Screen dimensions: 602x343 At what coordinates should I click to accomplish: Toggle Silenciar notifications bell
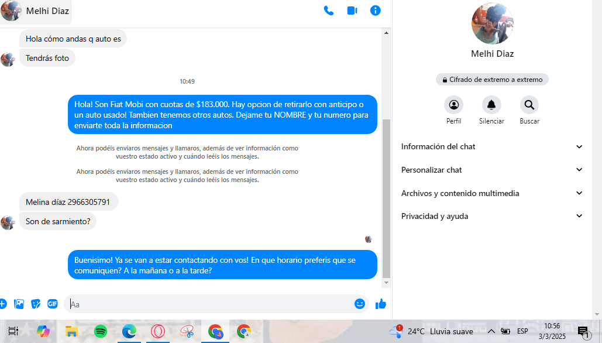click(x=491, y=105)
